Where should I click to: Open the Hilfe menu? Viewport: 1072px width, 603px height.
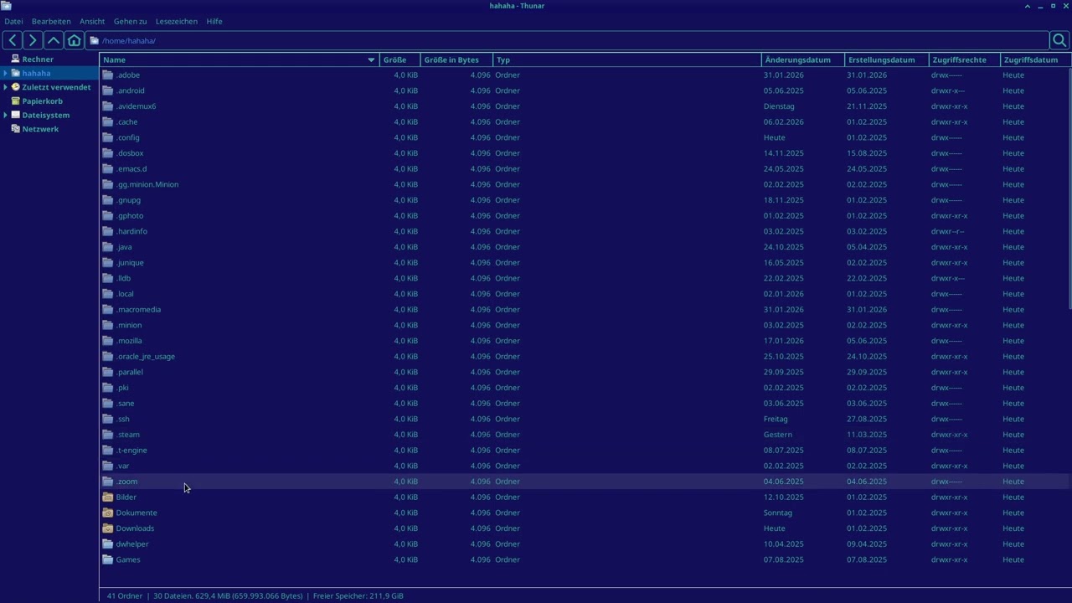(214, 21)
